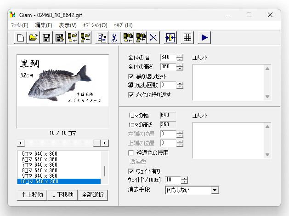
Task: Open 消去手段 dropdown
Action: tap(214, 190)
